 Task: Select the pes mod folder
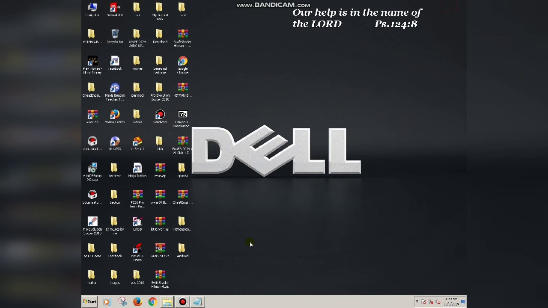[137, 90]
